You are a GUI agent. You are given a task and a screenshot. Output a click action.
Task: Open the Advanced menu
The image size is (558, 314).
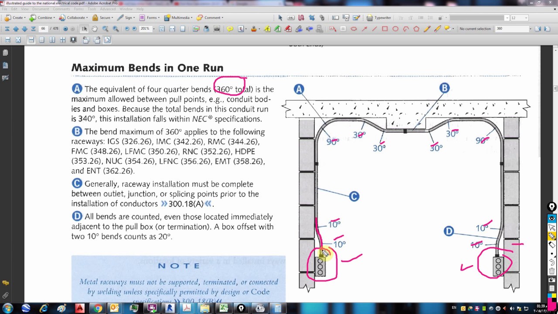point(108,9)
